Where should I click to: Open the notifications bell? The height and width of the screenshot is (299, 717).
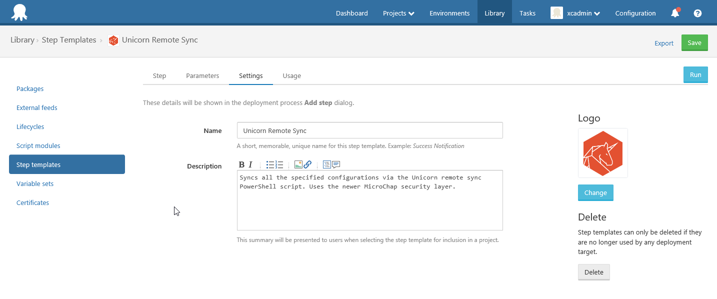(x=675, y=13)
